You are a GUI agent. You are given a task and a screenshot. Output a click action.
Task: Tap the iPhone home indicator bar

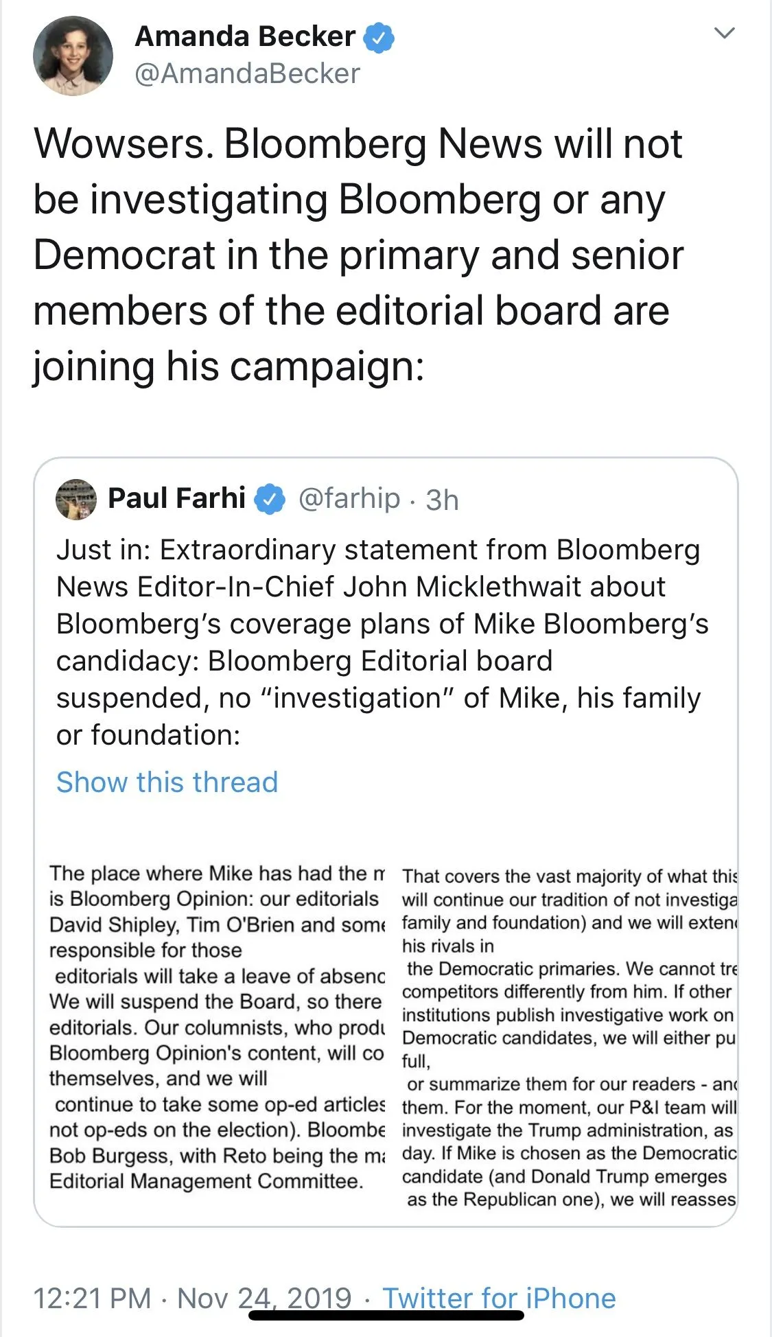(x=386, y=1316)
